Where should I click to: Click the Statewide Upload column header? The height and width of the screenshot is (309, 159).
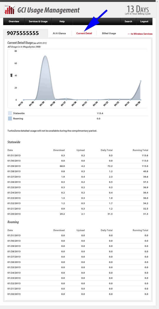(81, 150)
